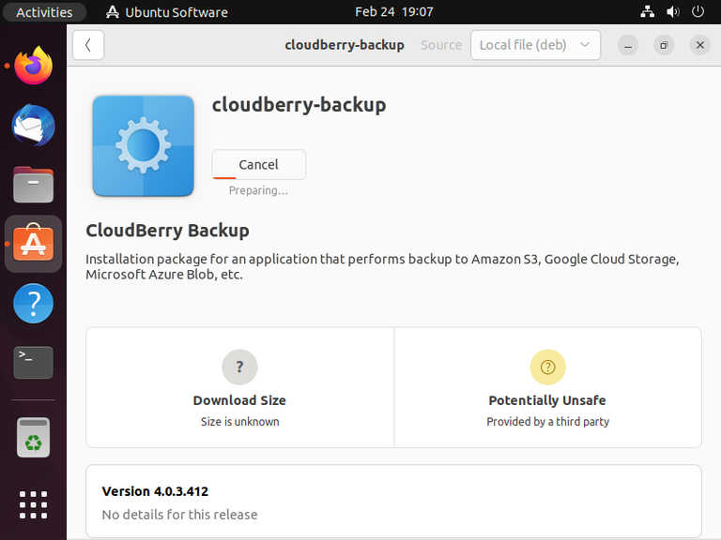The height and width of the screenshot is (540, 721).
Task: Open the Ubuntu Software app menu
Action: pyautogui.click(x=167, y=12)
